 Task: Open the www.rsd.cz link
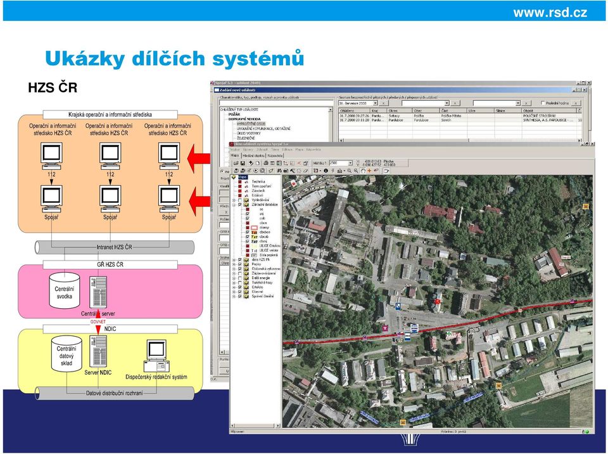[550, 13]
